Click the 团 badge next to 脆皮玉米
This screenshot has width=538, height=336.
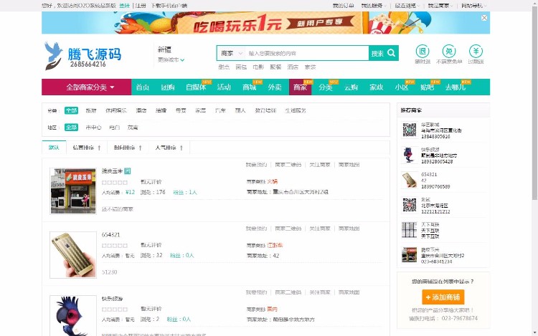point(127,171)
